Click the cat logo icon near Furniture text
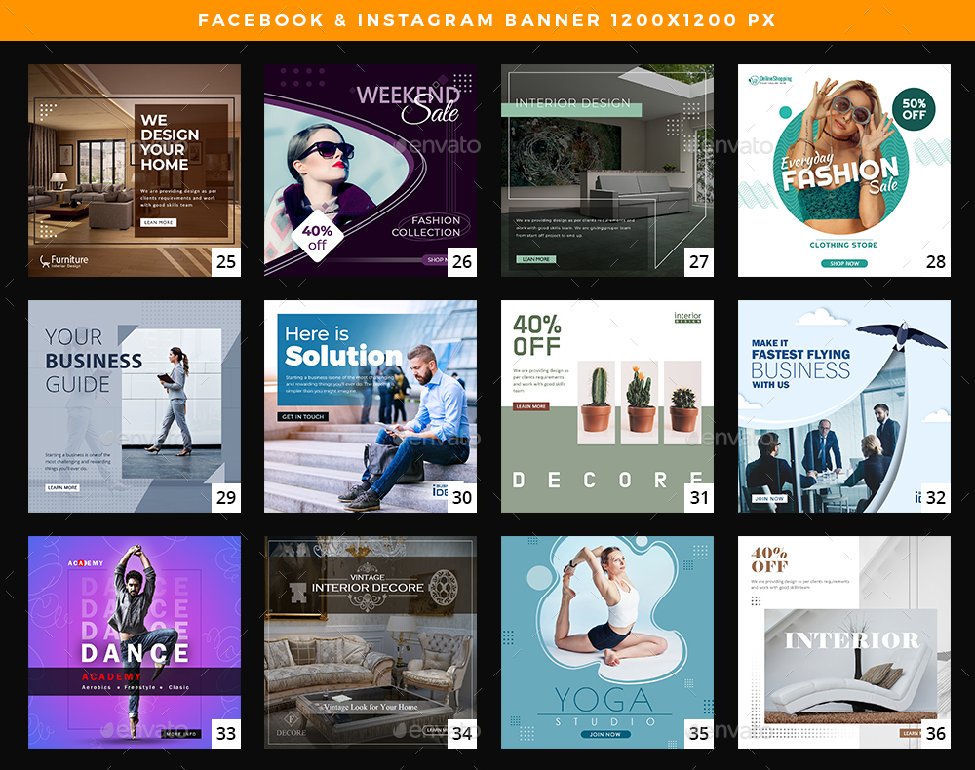This screenshot has height=770, width=975. point(45,260)
